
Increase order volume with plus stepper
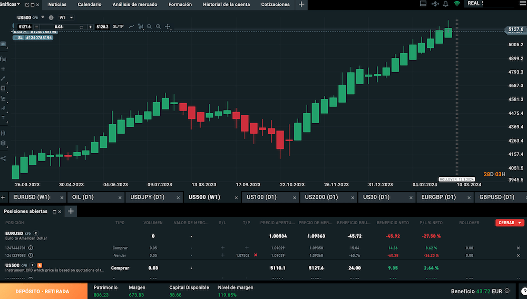point(91,26)
